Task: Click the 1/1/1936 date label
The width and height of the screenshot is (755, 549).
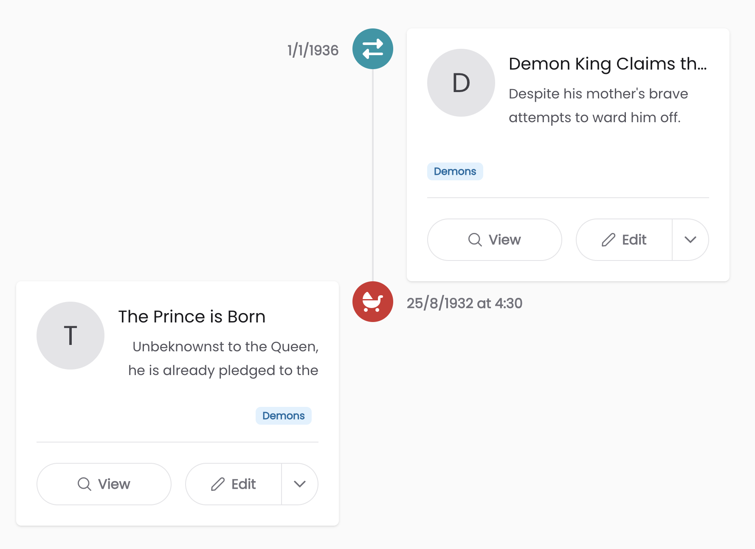Action: point(313,50)
